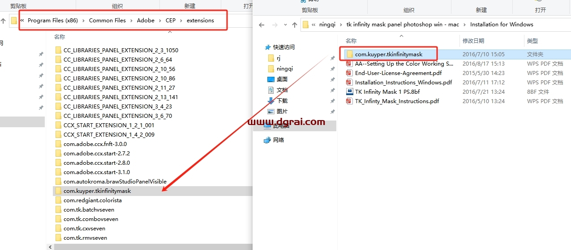The height and width of the screenshot is (250, 571).
Task: Click date 2016/7/11 17:12 cell
Action: pos(484,83)
